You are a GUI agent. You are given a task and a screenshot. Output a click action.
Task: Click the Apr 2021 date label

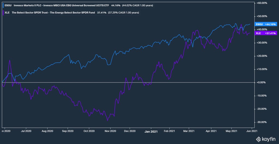pyautogui.click(x=211, y=131)
